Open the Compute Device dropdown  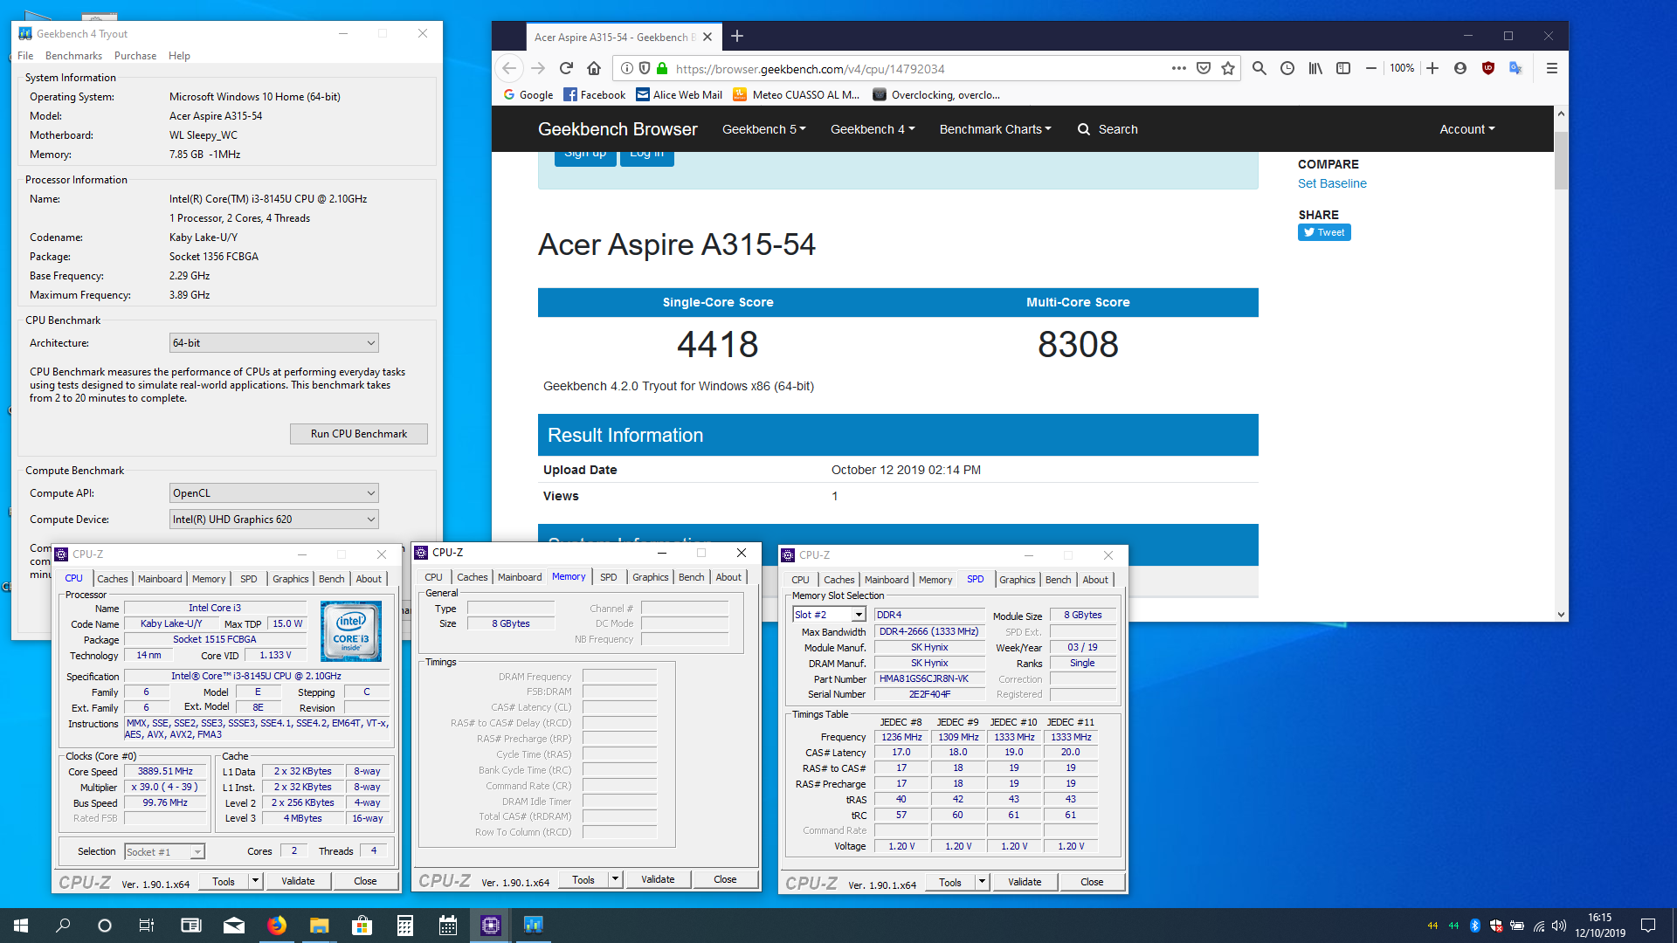coord(273,520)
